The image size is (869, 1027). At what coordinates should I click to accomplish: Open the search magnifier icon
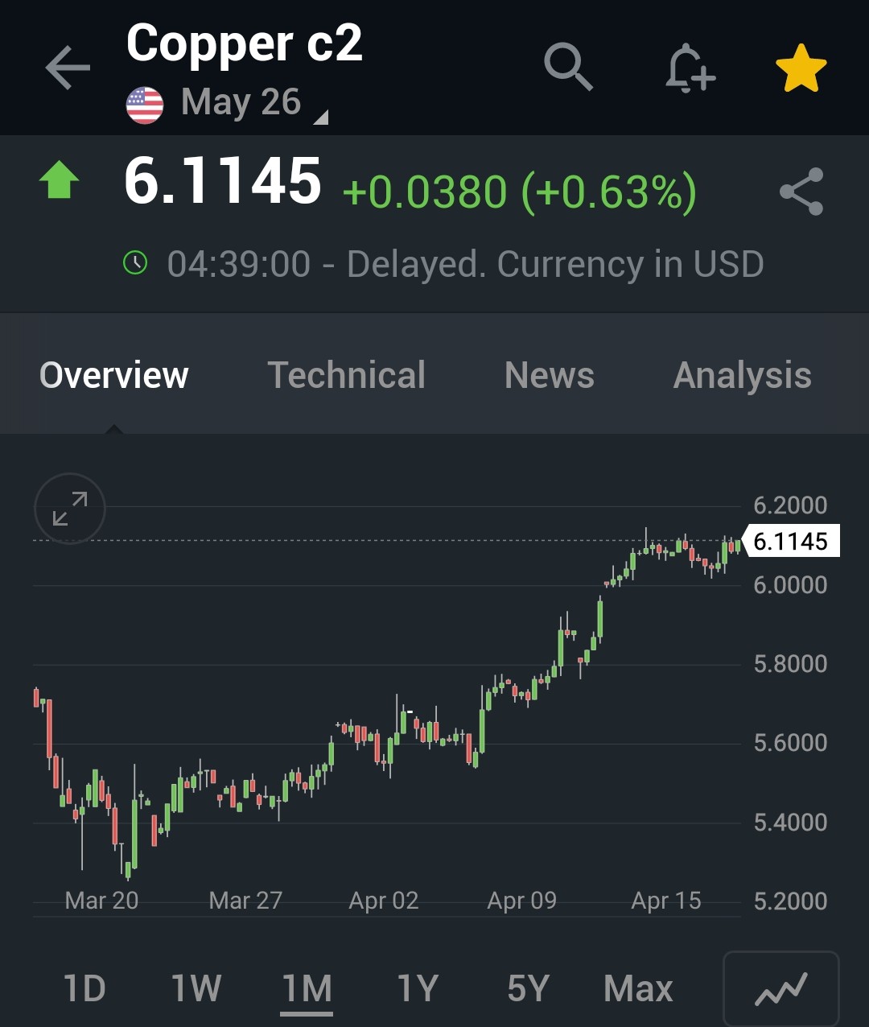pos(568,66)
